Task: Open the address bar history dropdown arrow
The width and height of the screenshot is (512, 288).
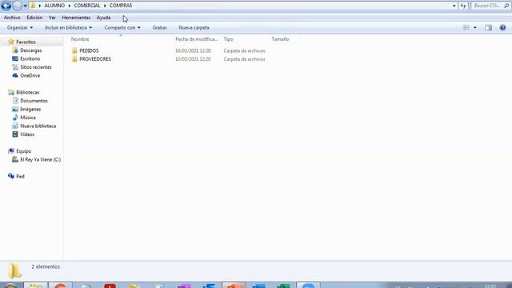Action: pyautogui.click(x=454, y=6)
